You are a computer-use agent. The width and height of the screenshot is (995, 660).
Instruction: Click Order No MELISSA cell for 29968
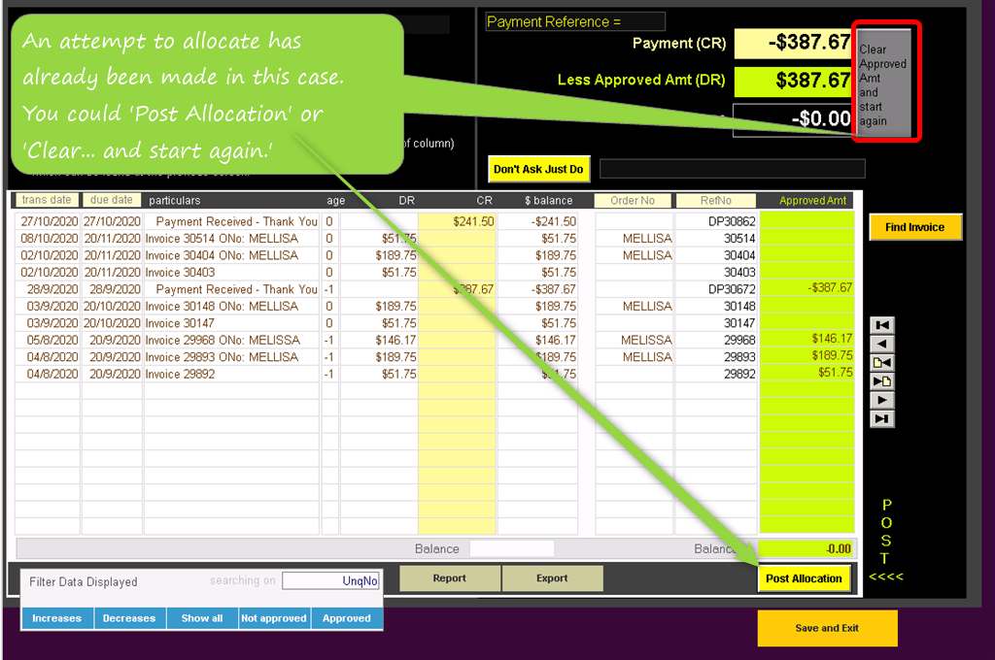(635, 341)
